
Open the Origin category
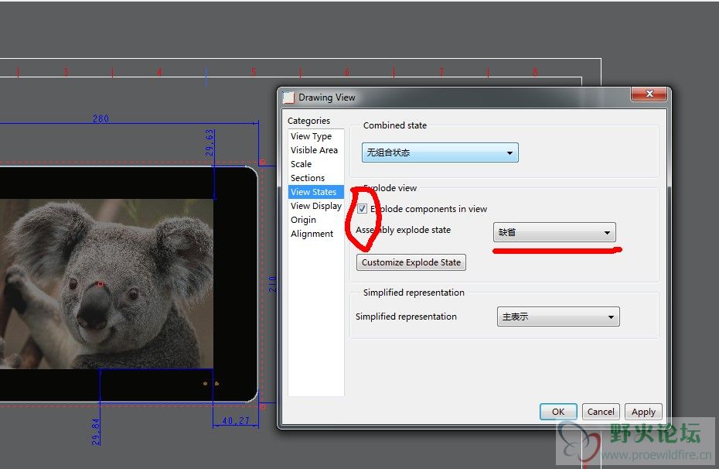tap(303, 220)
